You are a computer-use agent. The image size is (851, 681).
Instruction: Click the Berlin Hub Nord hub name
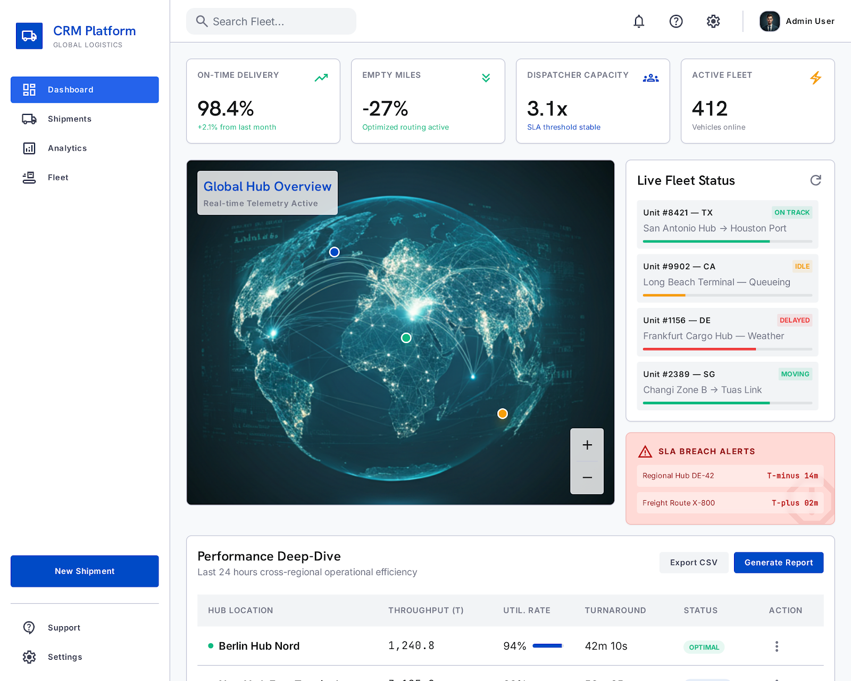tap(259, 646)
